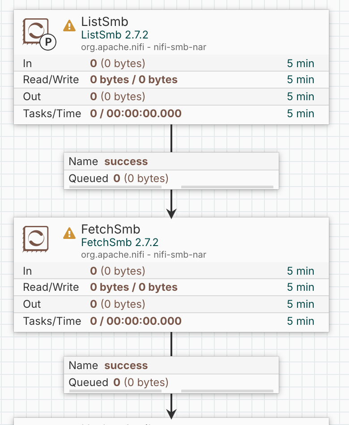Viewport: 349px width, 425px height.
Task: Click the warning triangle on ListSmb
Action: (69, 26)
